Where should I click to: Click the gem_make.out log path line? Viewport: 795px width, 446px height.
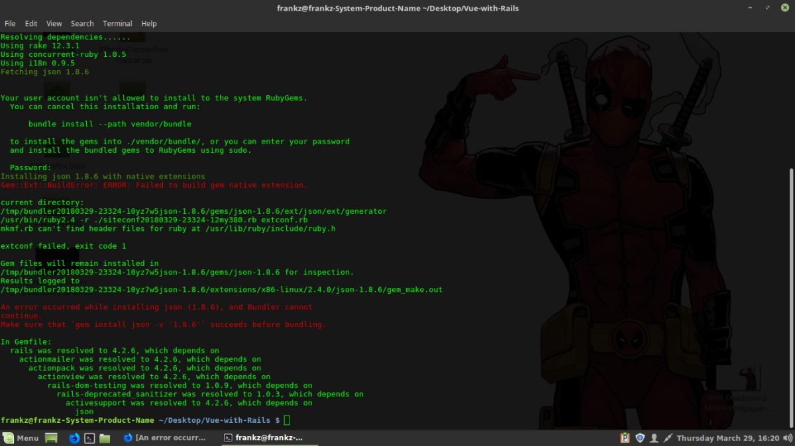coord(221,289)
